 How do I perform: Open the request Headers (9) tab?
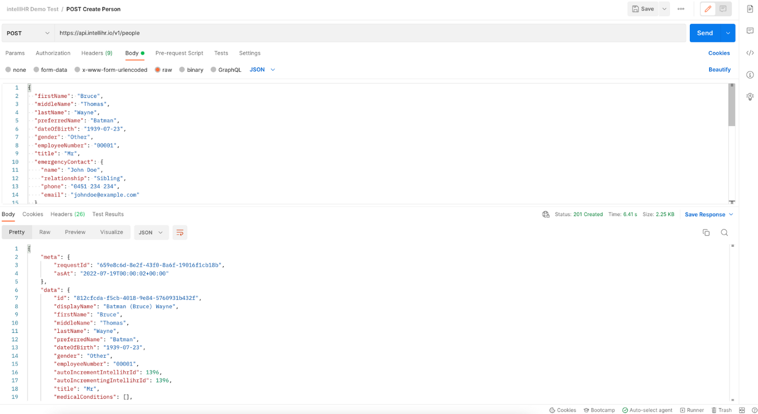pyautogui.click(x=97, y=53)
